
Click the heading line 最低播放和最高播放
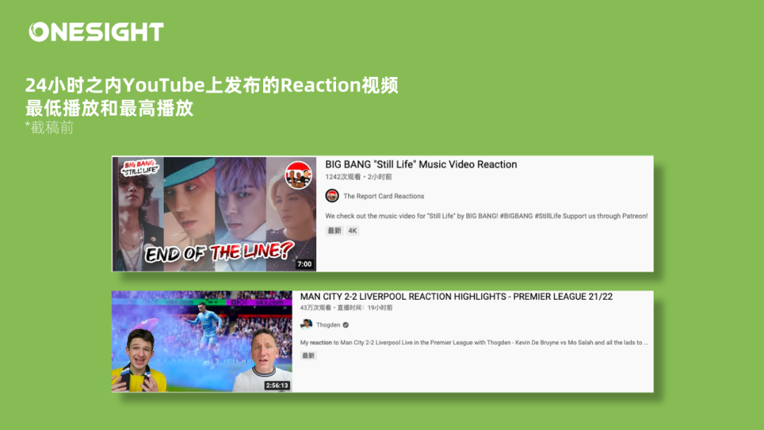pos(109,108)
